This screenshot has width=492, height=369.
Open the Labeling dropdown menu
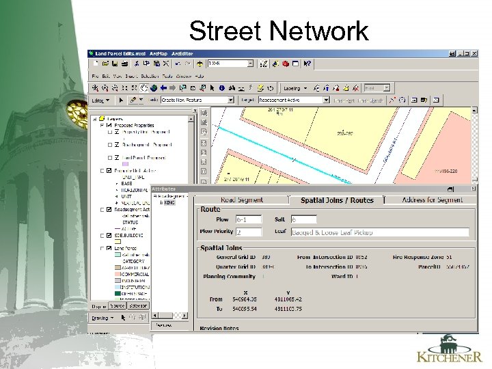click(x=295, y=88)
